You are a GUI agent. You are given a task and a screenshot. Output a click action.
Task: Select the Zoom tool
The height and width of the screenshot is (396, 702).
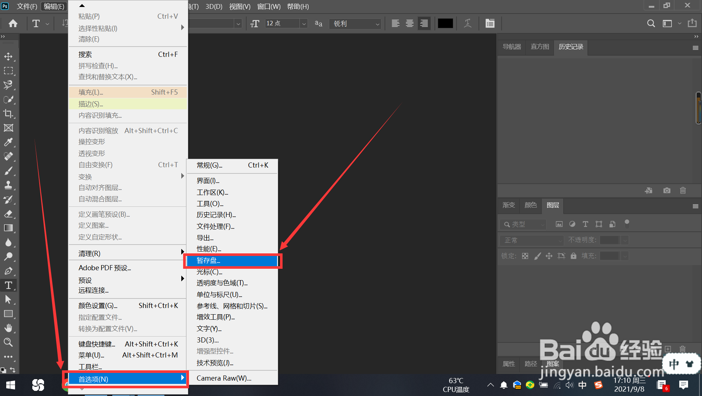[8, 342]
